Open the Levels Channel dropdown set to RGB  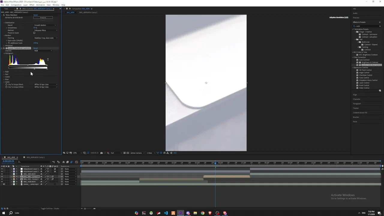(43, 51)
